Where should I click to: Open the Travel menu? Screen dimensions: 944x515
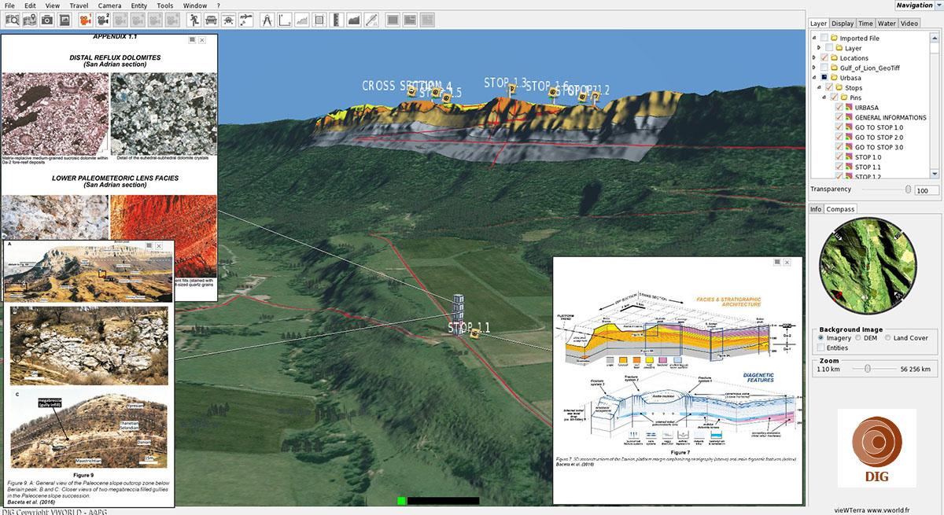pyautogui.click(x=79, y=6)
